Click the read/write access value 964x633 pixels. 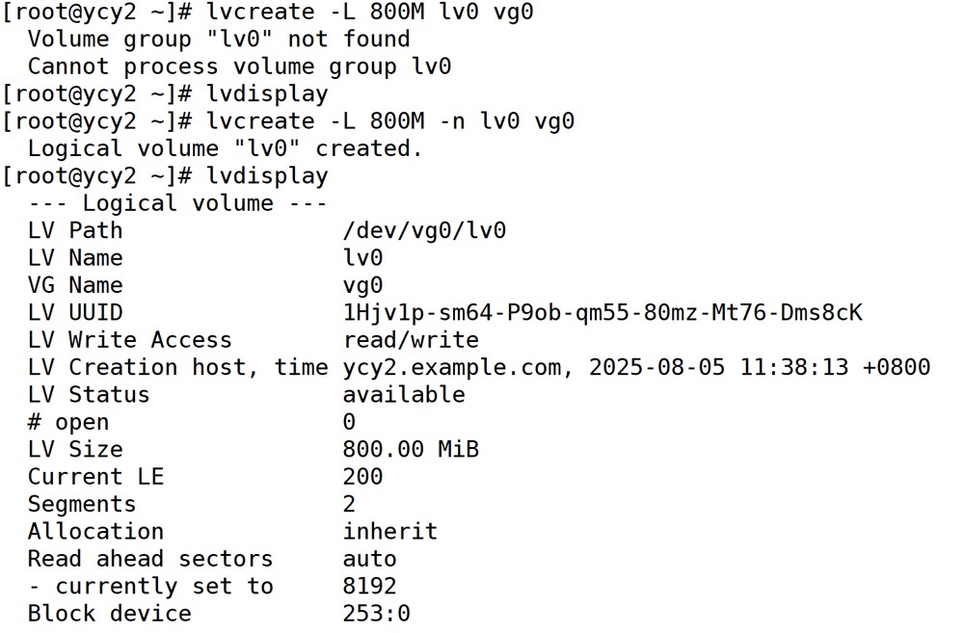[411, 340]
